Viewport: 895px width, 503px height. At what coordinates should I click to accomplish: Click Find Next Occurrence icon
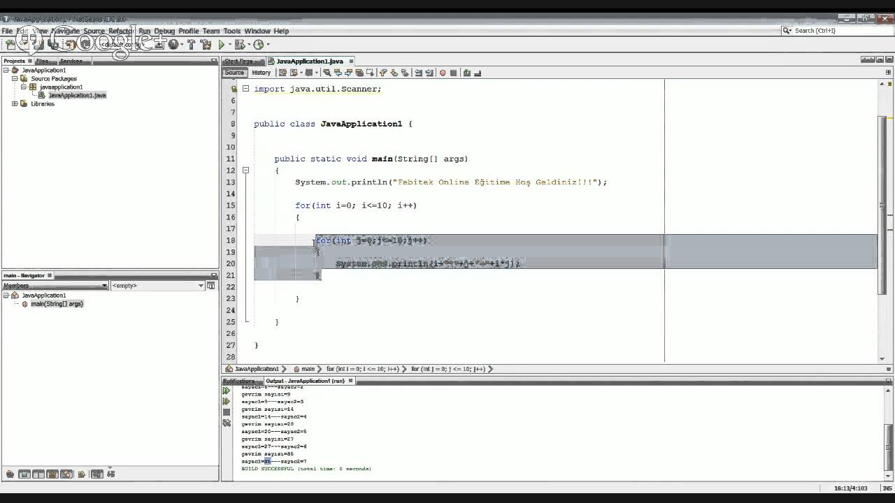coord(348,73)
